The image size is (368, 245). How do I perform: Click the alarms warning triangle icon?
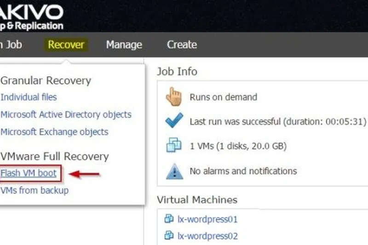(x=174, y=171)
